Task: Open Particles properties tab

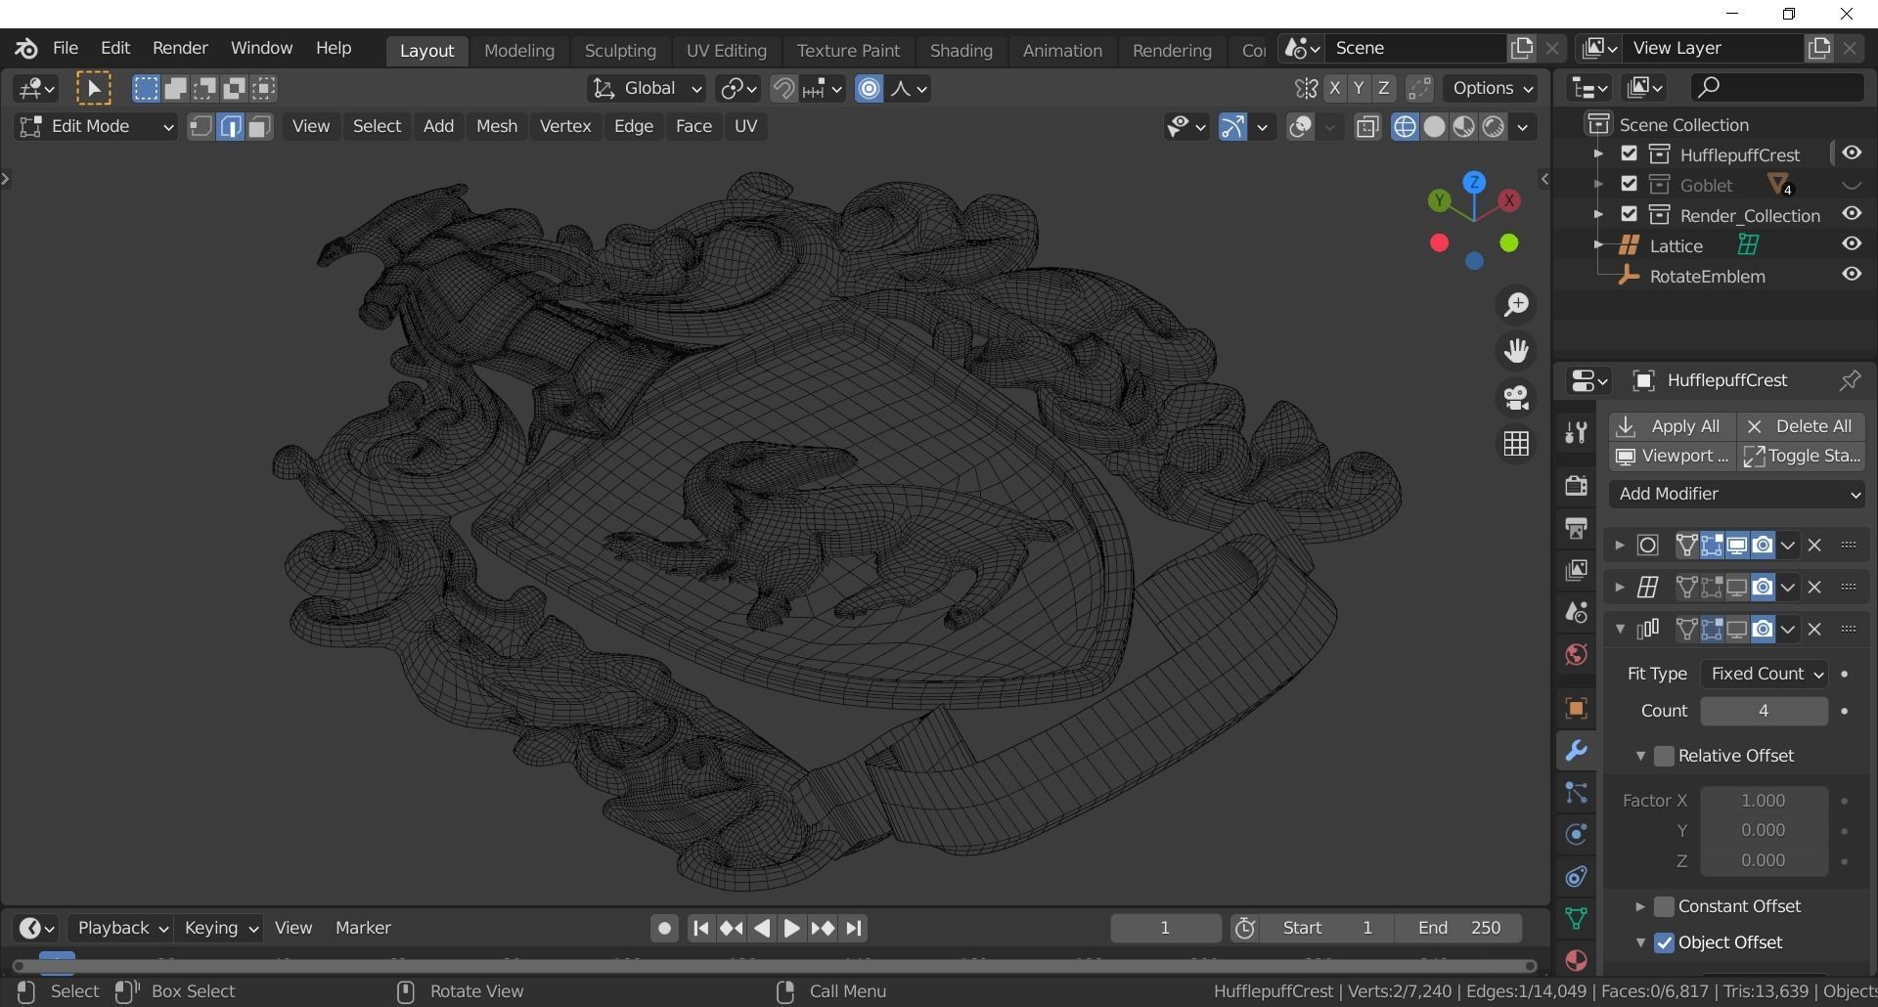Action: click(1576, 793)
